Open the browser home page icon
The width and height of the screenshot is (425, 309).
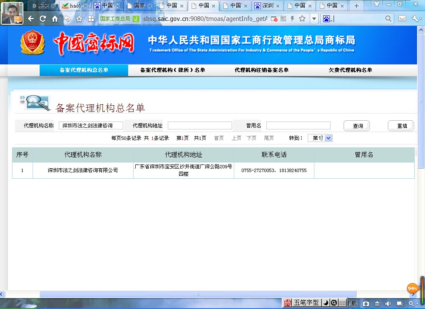coord(55,19)
